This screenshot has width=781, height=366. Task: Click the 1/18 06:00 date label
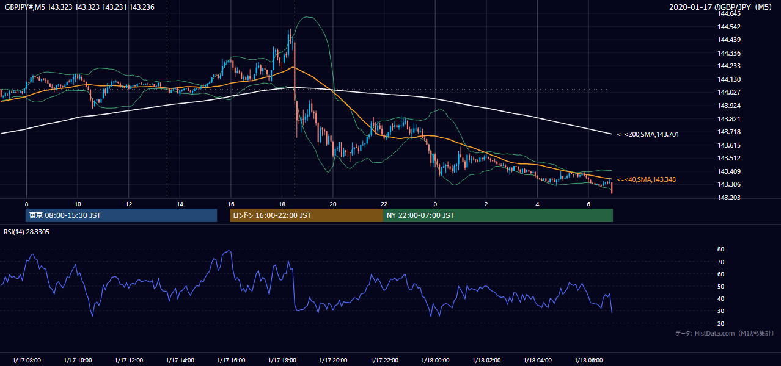tap(588, 361)
